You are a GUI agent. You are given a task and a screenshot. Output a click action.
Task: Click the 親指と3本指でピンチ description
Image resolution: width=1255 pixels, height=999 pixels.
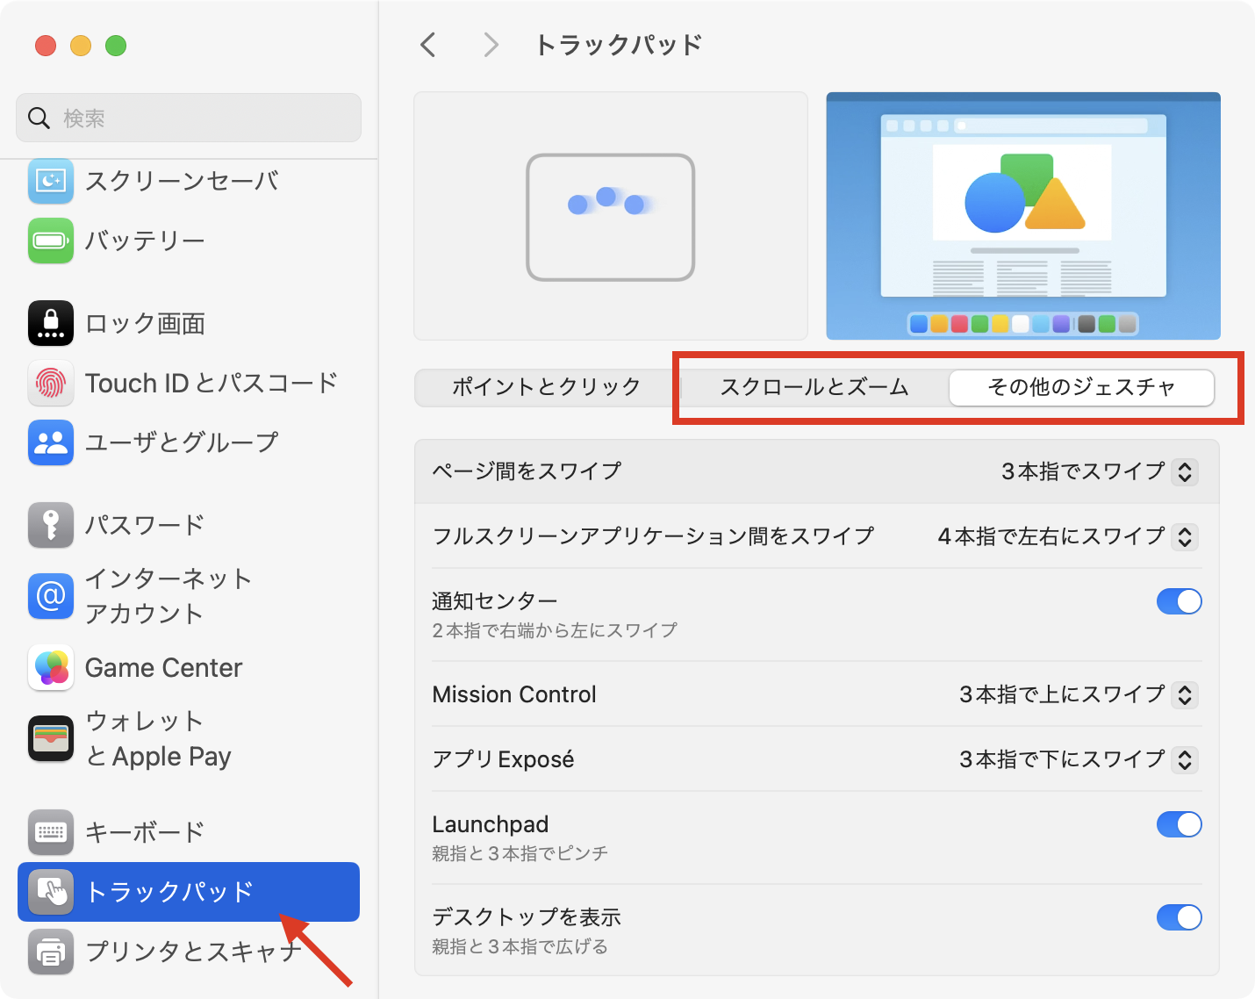520,853
